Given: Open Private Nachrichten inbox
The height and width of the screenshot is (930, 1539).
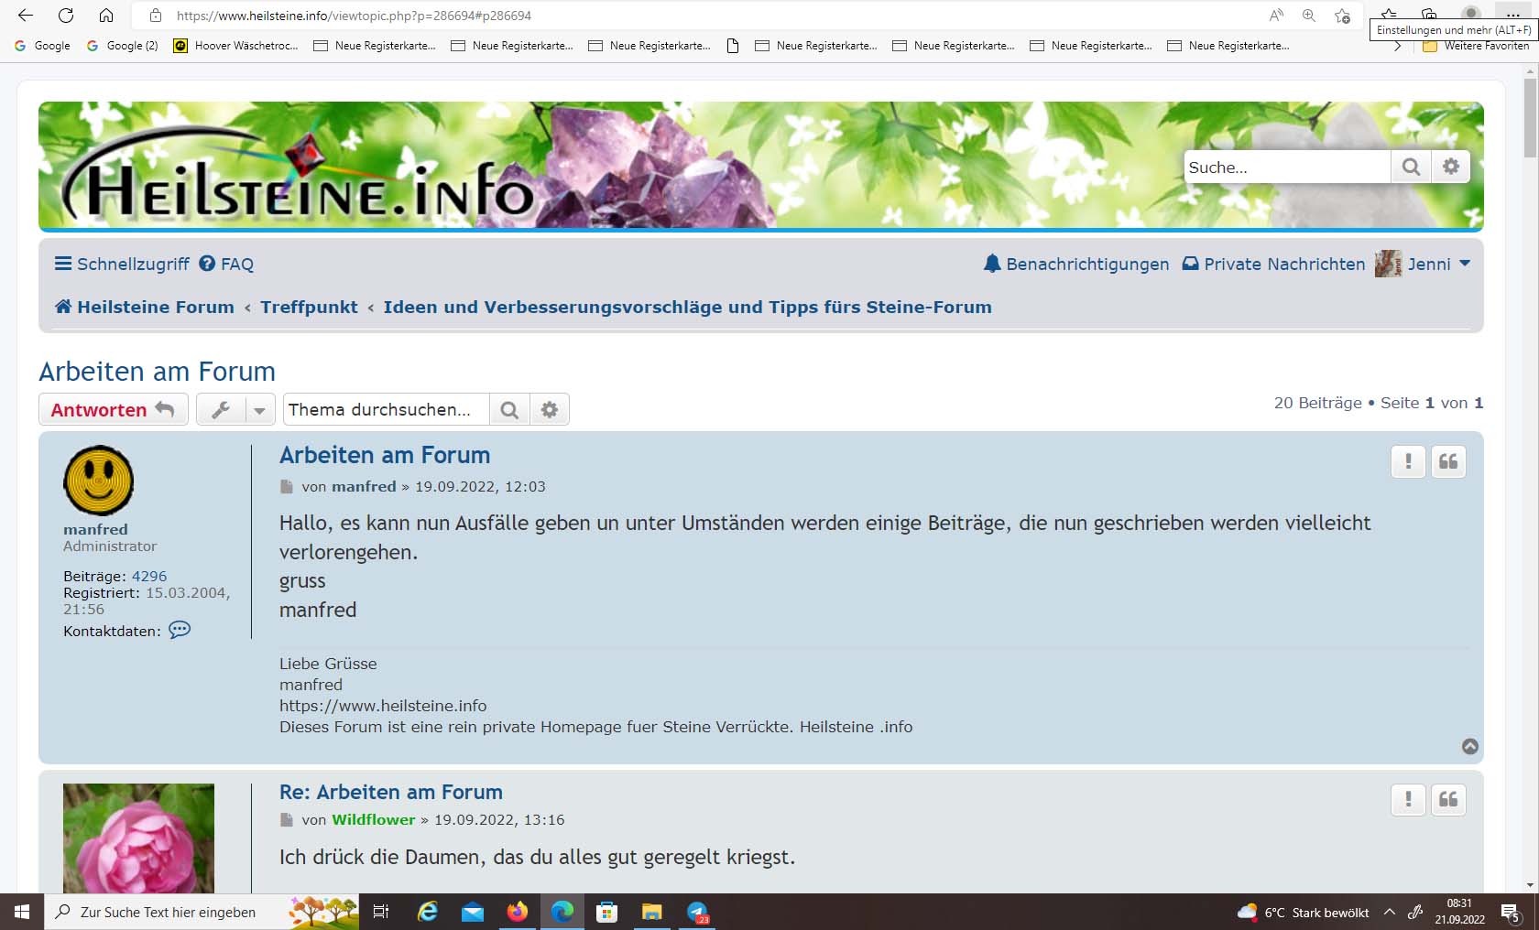Looking at the screenshot, I should [1273, 264].
